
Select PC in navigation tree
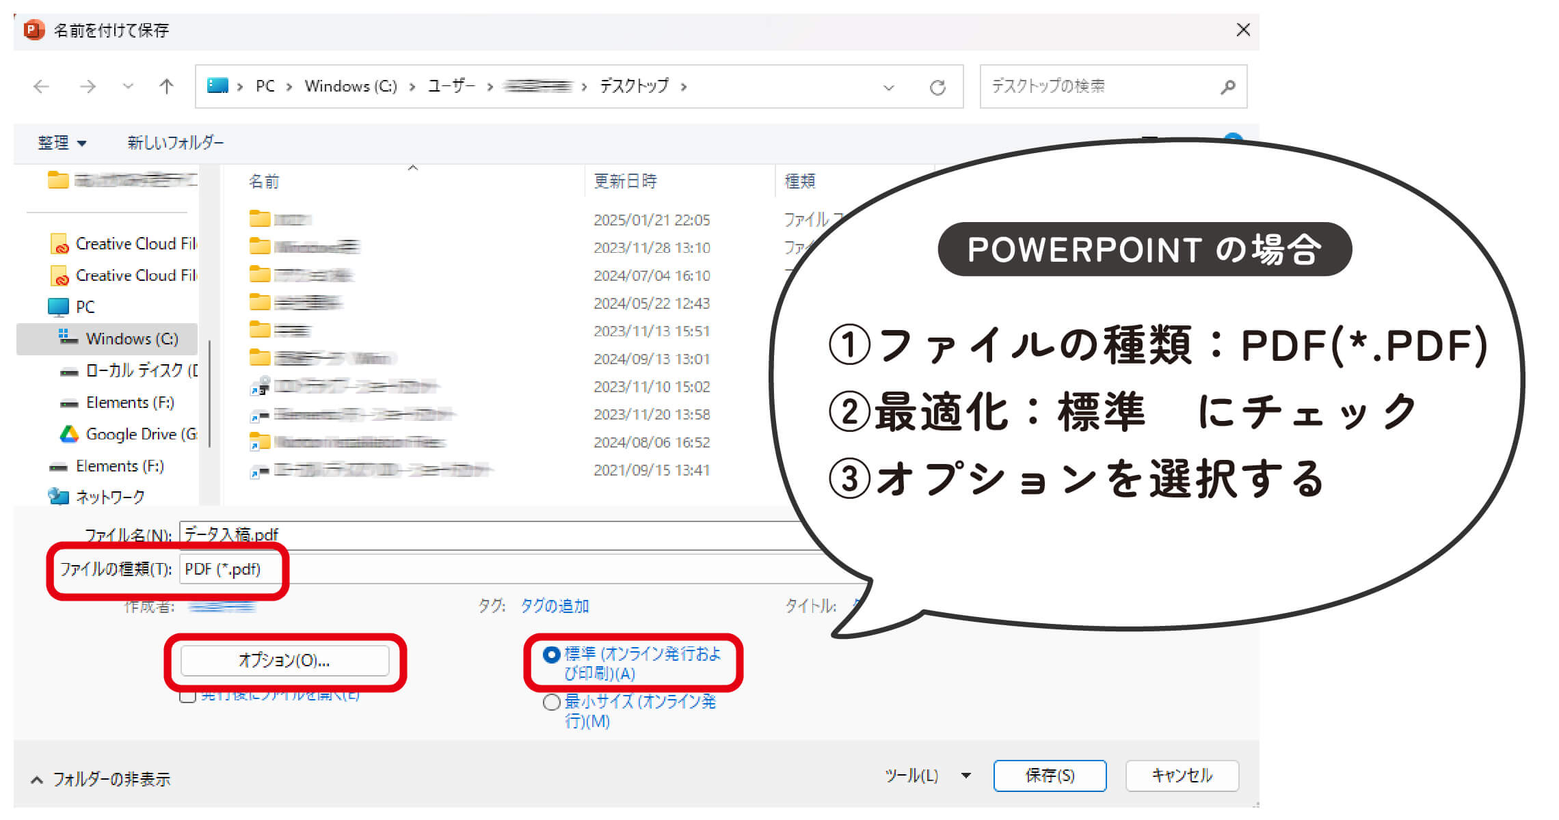pyautogui.click(x=71, y=307)
